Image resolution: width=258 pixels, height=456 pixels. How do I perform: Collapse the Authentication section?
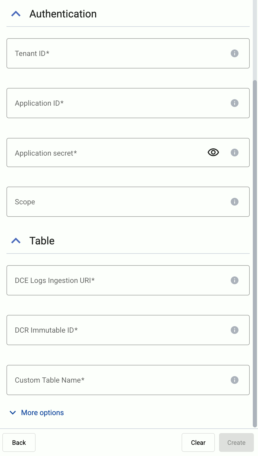(16, 14)
